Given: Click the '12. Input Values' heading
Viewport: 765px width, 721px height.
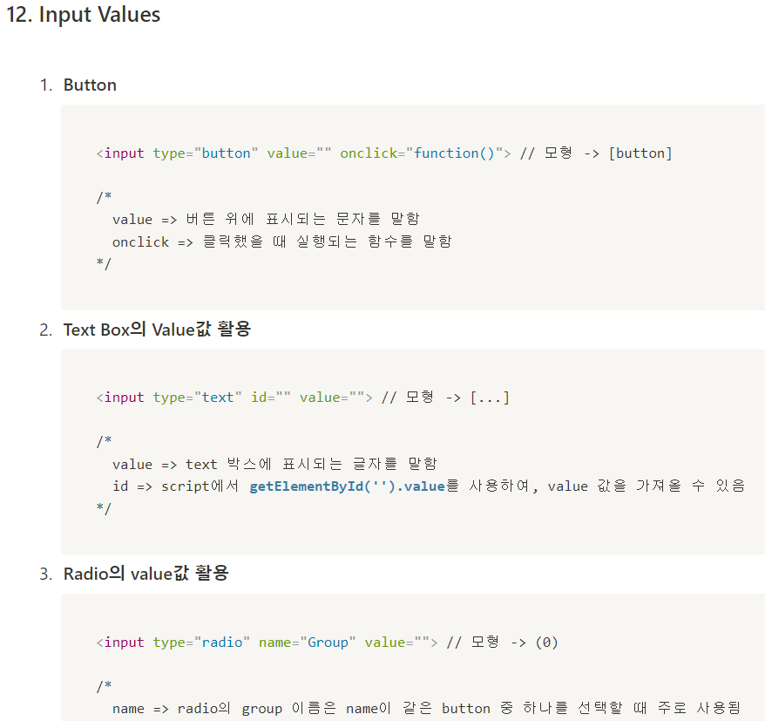Looking at the screenshot, I should point(84,15).
